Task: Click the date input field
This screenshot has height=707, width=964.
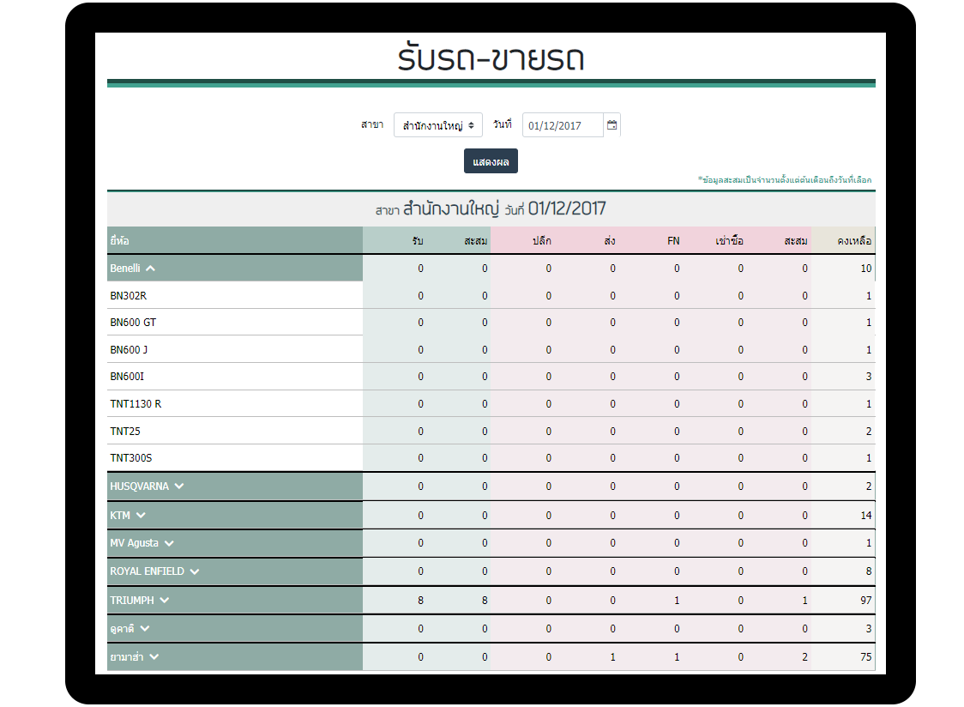Action: pos(562,125)
